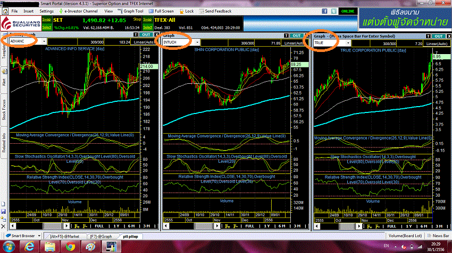Viewport: 452px width, 253px height.
Task: Open Windows Start menu
Action: pyautogui.click(x=9, y=247)
